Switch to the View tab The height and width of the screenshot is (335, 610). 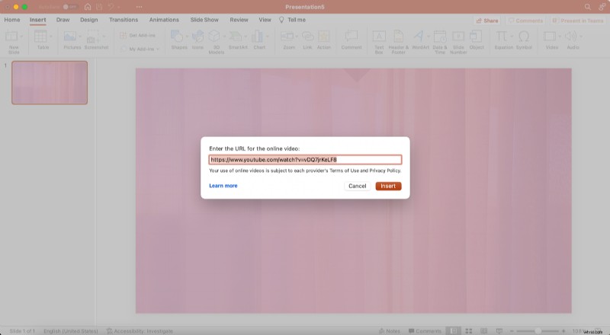(x=265, y=20)
